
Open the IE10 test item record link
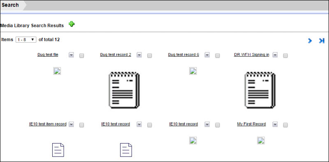48,124
